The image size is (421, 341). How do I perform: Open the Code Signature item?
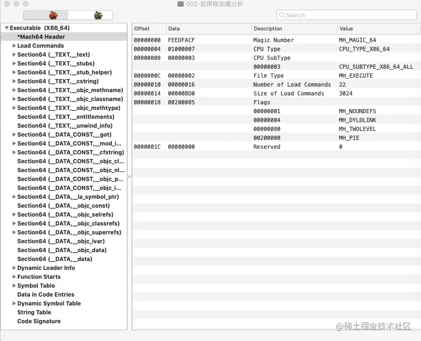click(64, 321)
